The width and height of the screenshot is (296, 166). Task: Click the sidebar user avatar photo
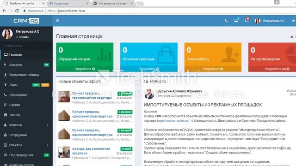7,34
